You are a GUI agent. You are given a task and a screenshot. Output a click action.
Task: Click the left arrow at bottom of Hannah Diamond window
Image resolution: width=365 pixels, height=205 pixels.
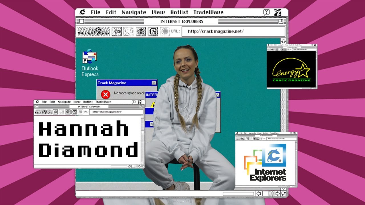(129, 166)
